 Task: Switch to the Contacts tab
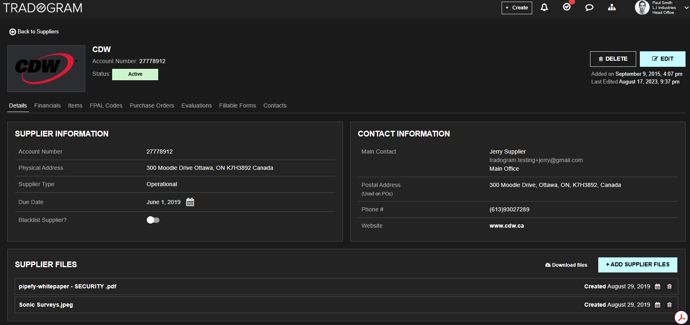(x=275, y=105)
